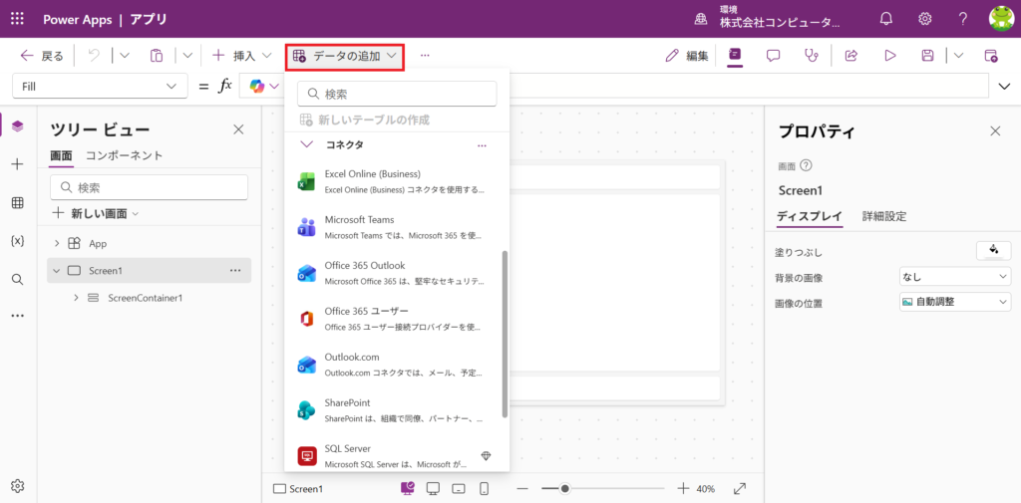Click the paste clipboard icon

(157, 56)
